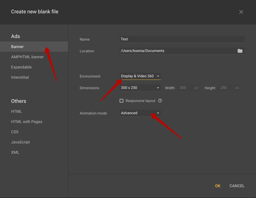
Task: Open the Environment dropdown
Action: (x=140, y=76)
